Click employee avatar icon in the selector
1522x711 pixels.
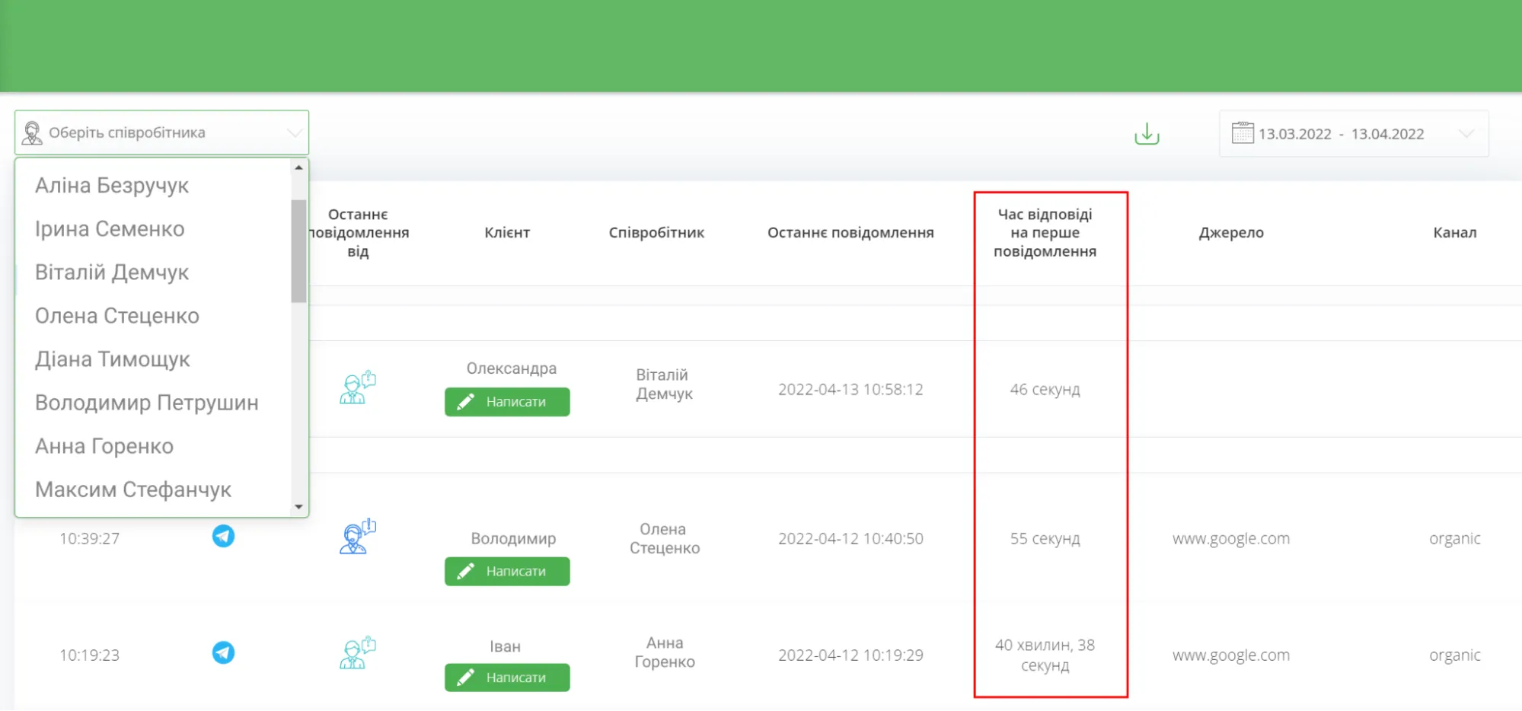tap(32, 133)
